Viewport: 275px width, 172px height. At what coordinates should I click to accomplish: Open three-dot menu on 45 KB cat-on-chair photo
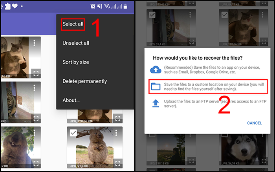[x=35, y=43]
